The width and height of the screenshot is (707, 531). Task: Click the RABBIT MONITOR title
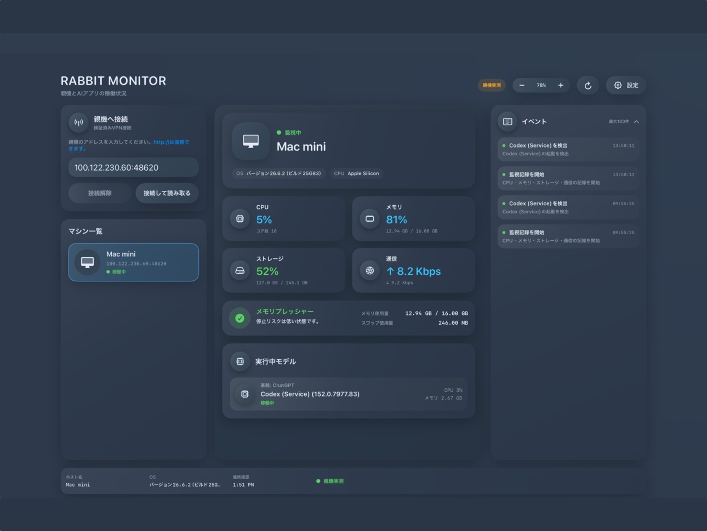coord(113,81)
